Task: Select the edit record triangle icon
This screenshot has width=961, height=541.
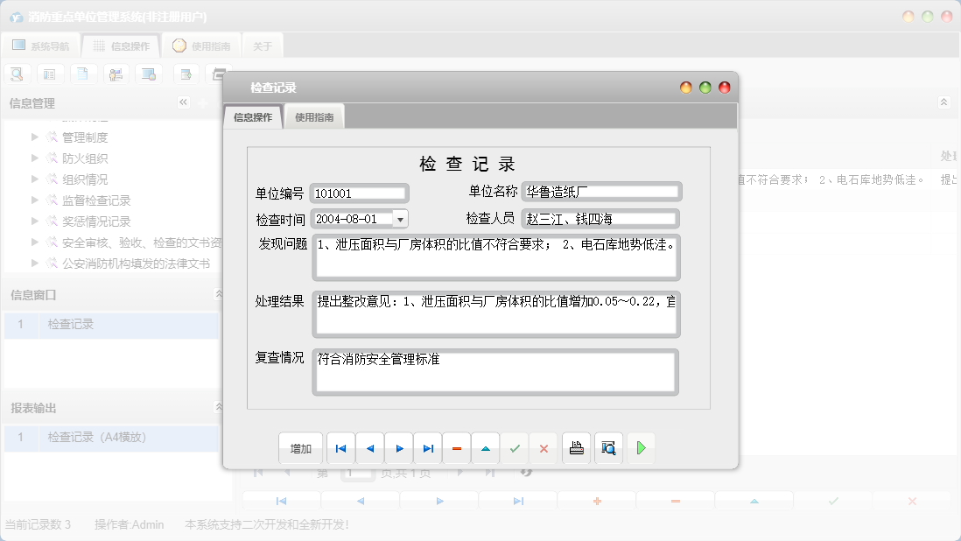Action: pyautogui.click(x=485, y=447)
